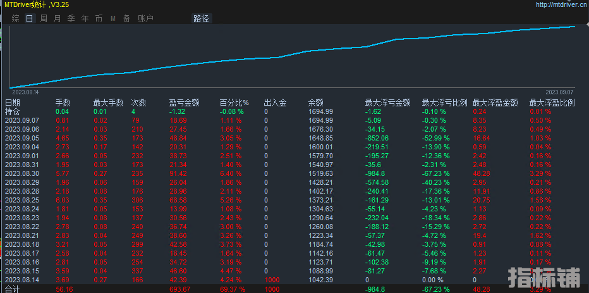The image size is (589, 293).
Task: Select the 2023.09.06 row date
Action: coord(21,129)
